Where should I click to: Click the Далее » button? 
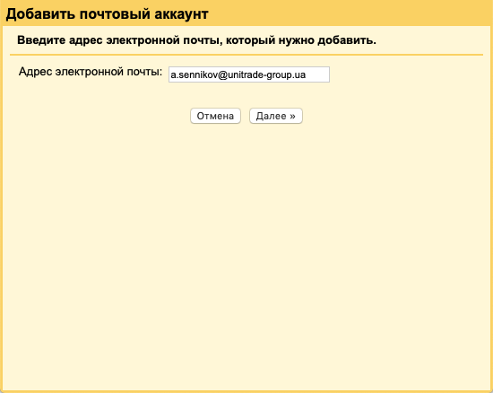click(x=276, y=116)
